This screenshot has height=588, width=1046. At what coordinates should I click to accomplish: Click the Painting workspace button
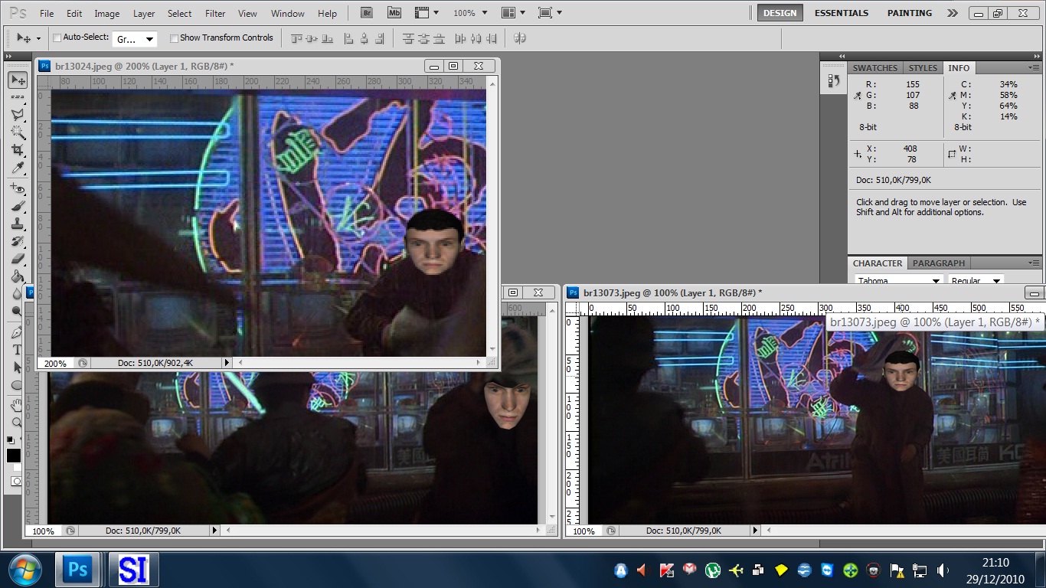pyautogui.click(x=909, y=13)
